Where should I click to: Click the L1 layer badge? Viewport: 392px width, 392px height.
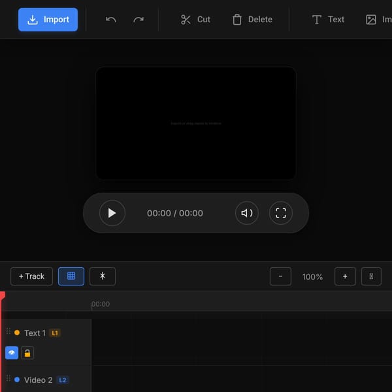click(55, 333)
